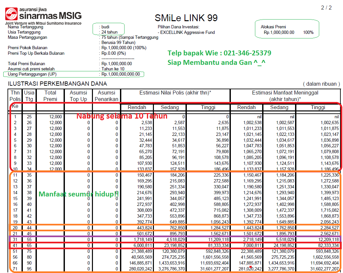Click the cell value "82,333,334"
343x273 pixels.
(x=328, y=245)
